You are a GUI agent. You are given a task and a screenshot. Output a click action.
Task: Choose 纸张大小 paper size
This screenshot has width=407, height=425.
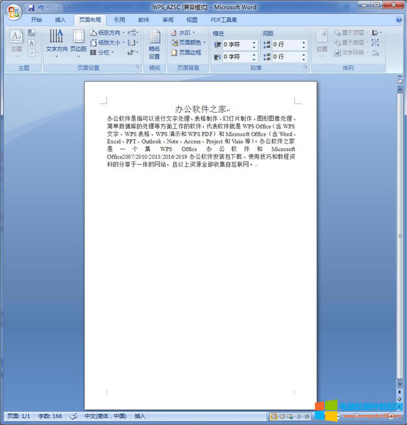coord(107,43)
